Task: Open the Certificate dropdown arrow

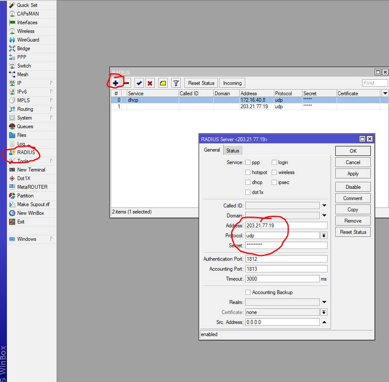Action: coord(324,312)
